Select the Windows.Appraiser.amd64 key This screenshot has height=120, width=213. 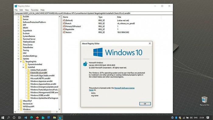pyautogui.click(x=41, y=81)
